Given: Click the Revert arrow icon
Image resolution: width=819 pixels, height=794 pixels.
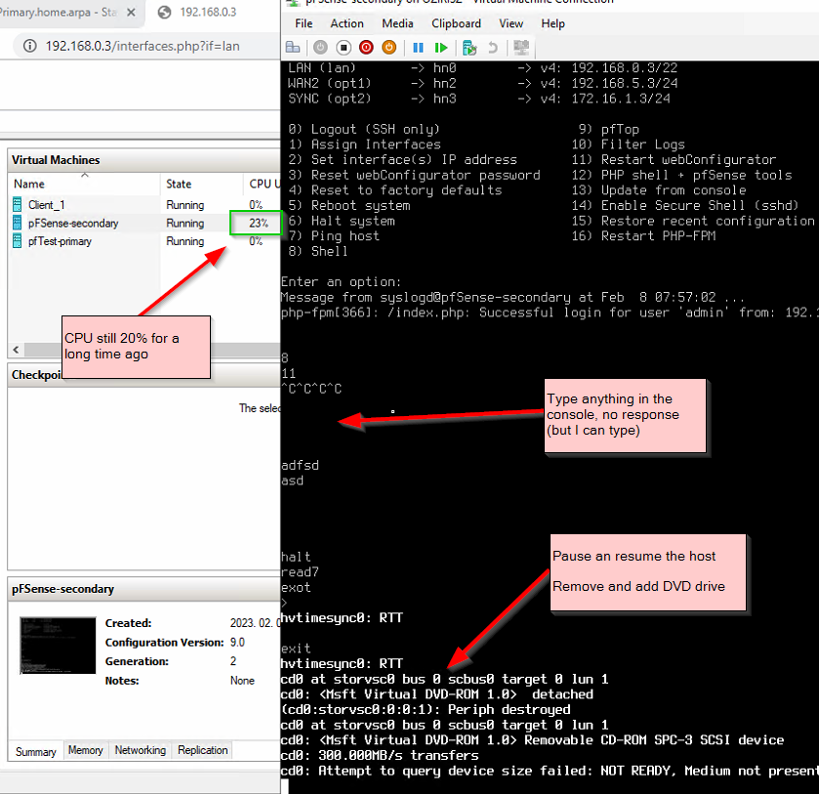Looking at the screenshot, I should click(x=492, y=48).
